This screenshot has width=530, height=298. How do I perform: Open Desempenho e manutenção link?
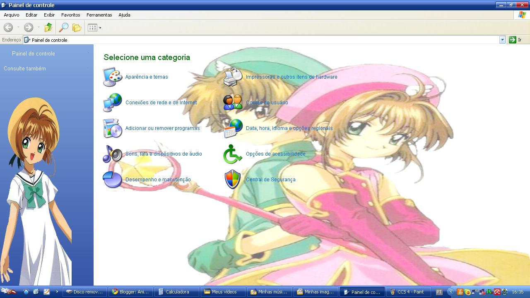pos(158,180)
